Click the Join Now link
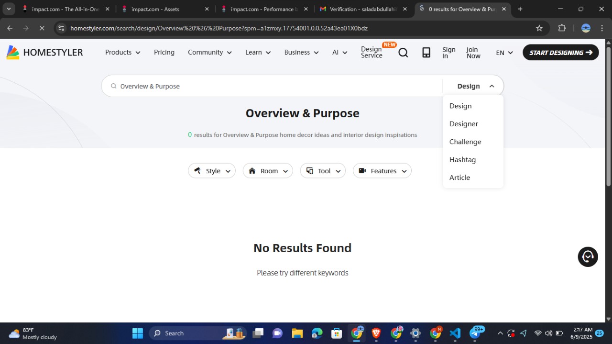612x344 pixels. pyautogui.click(x=473, y=53)
